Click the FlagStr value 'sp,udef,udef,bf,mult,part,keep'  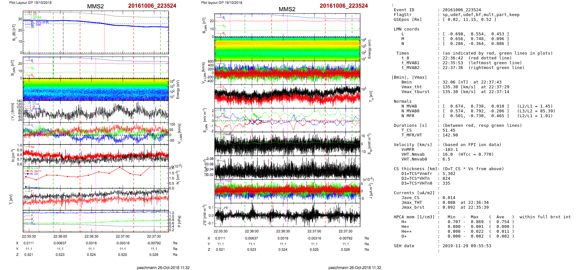pyautogui.click(x=481, y=15)
